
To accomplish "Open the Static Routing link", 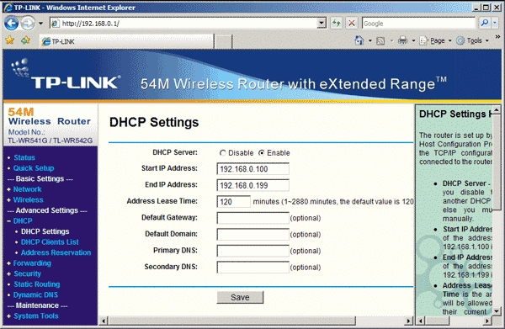I will pyautogui.click(x=37, y=284).
